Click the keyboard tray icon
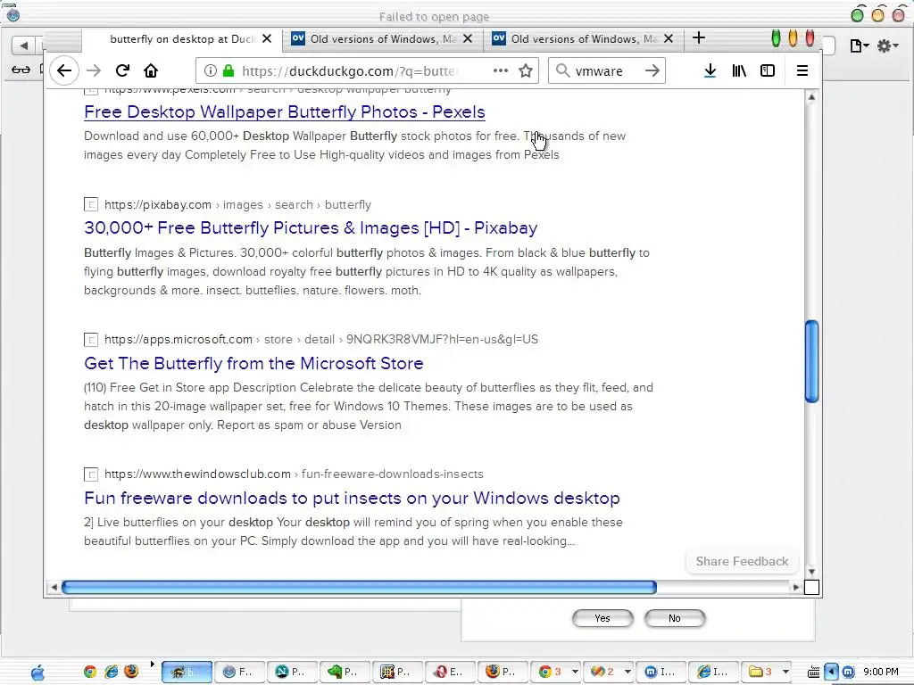 [x=813, y=672]
